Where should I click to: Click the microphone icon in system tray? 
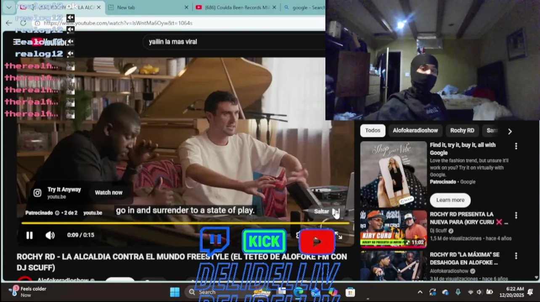[x=458, y=292]
